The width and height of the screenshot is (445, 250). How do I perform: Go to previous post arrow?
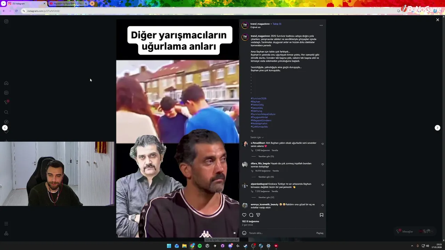(x=5, y=128)
